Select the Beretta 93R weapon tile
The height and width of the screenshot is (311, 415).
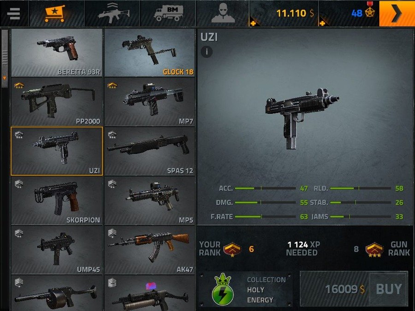tap(57, 53)
